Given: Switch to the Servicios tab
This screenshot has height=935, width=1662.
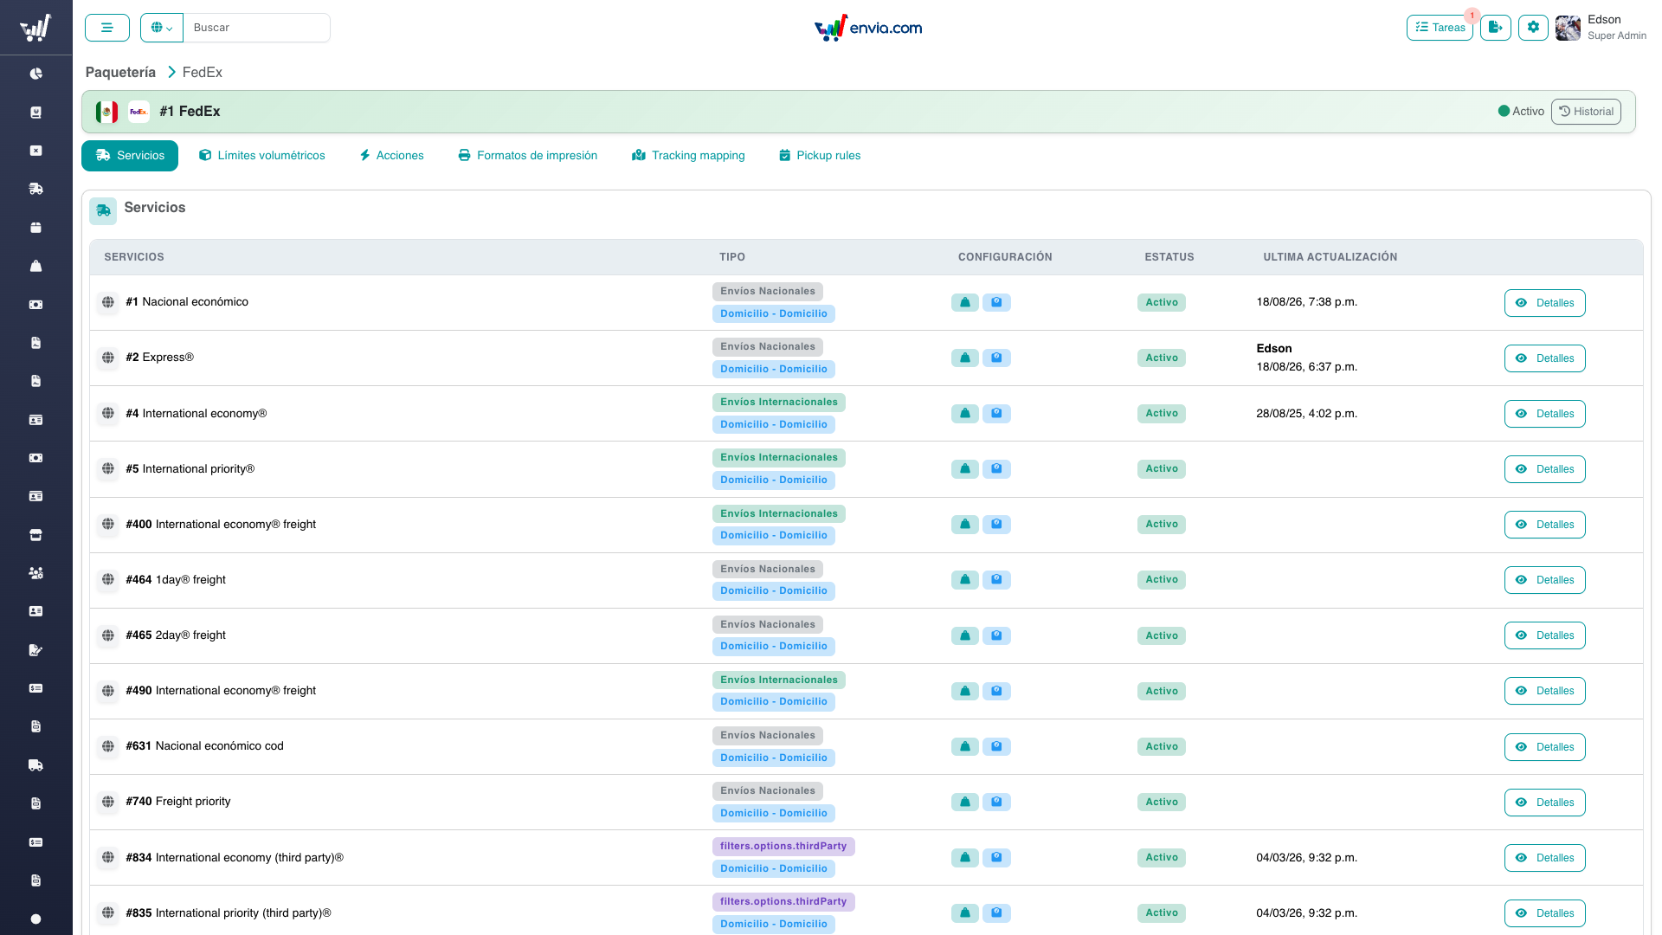Looking at the screenshot, I should [x=130, y=156].
